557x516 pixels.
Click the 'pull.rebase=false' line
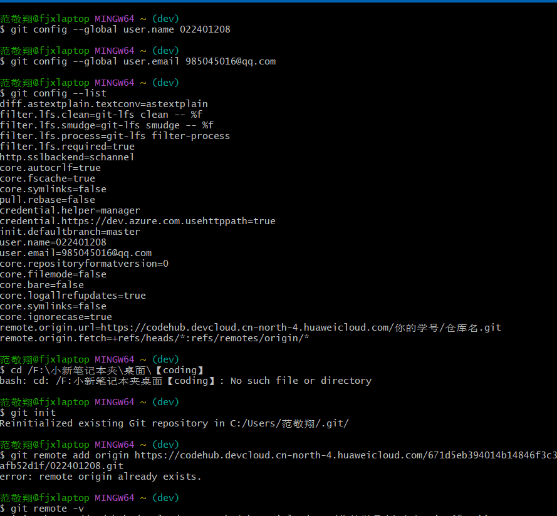[x=48, y=200]
